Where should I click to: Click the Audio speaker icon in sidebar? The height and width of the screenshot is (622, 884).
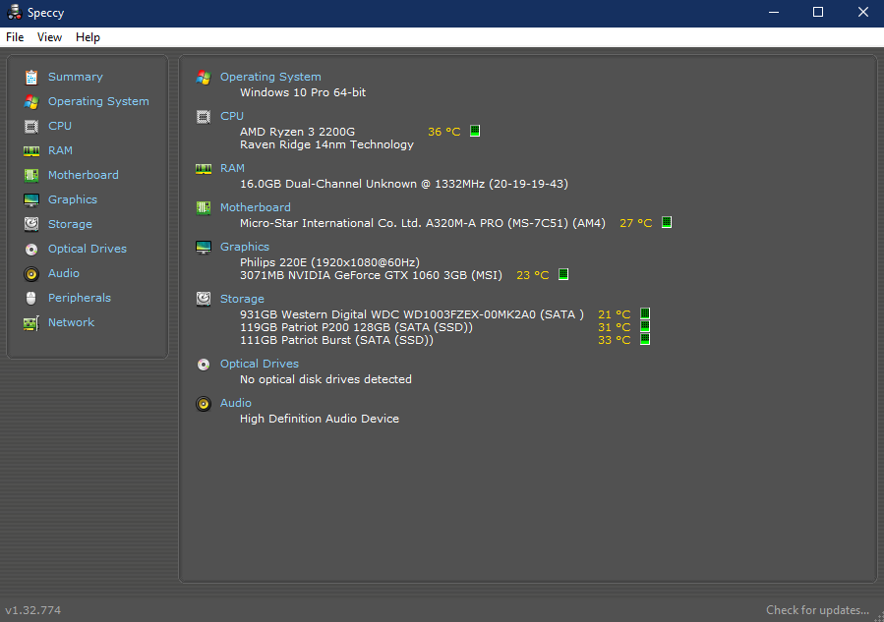30,273
